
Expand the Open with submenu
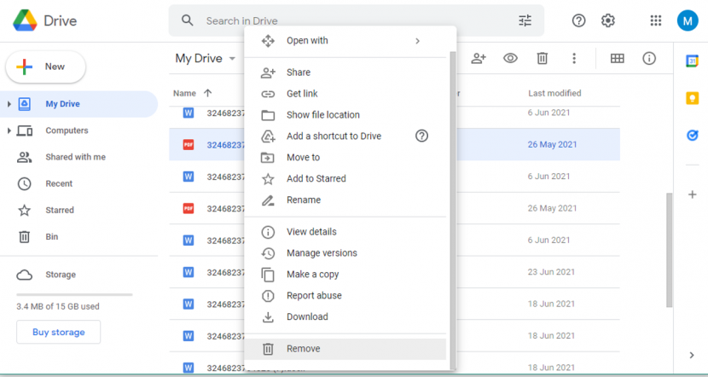(345, 41)
